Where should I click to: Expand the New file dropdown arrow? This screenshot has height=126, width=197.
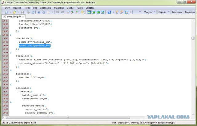coord(10,12)
